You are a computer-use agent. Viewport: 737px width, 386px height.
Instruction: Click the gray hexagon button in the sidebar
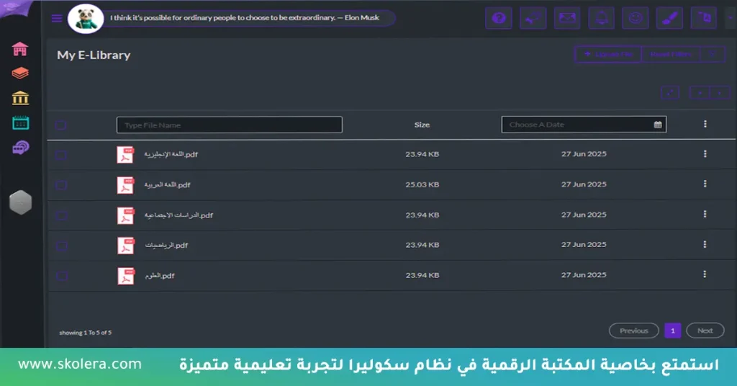tap(21, 202)
